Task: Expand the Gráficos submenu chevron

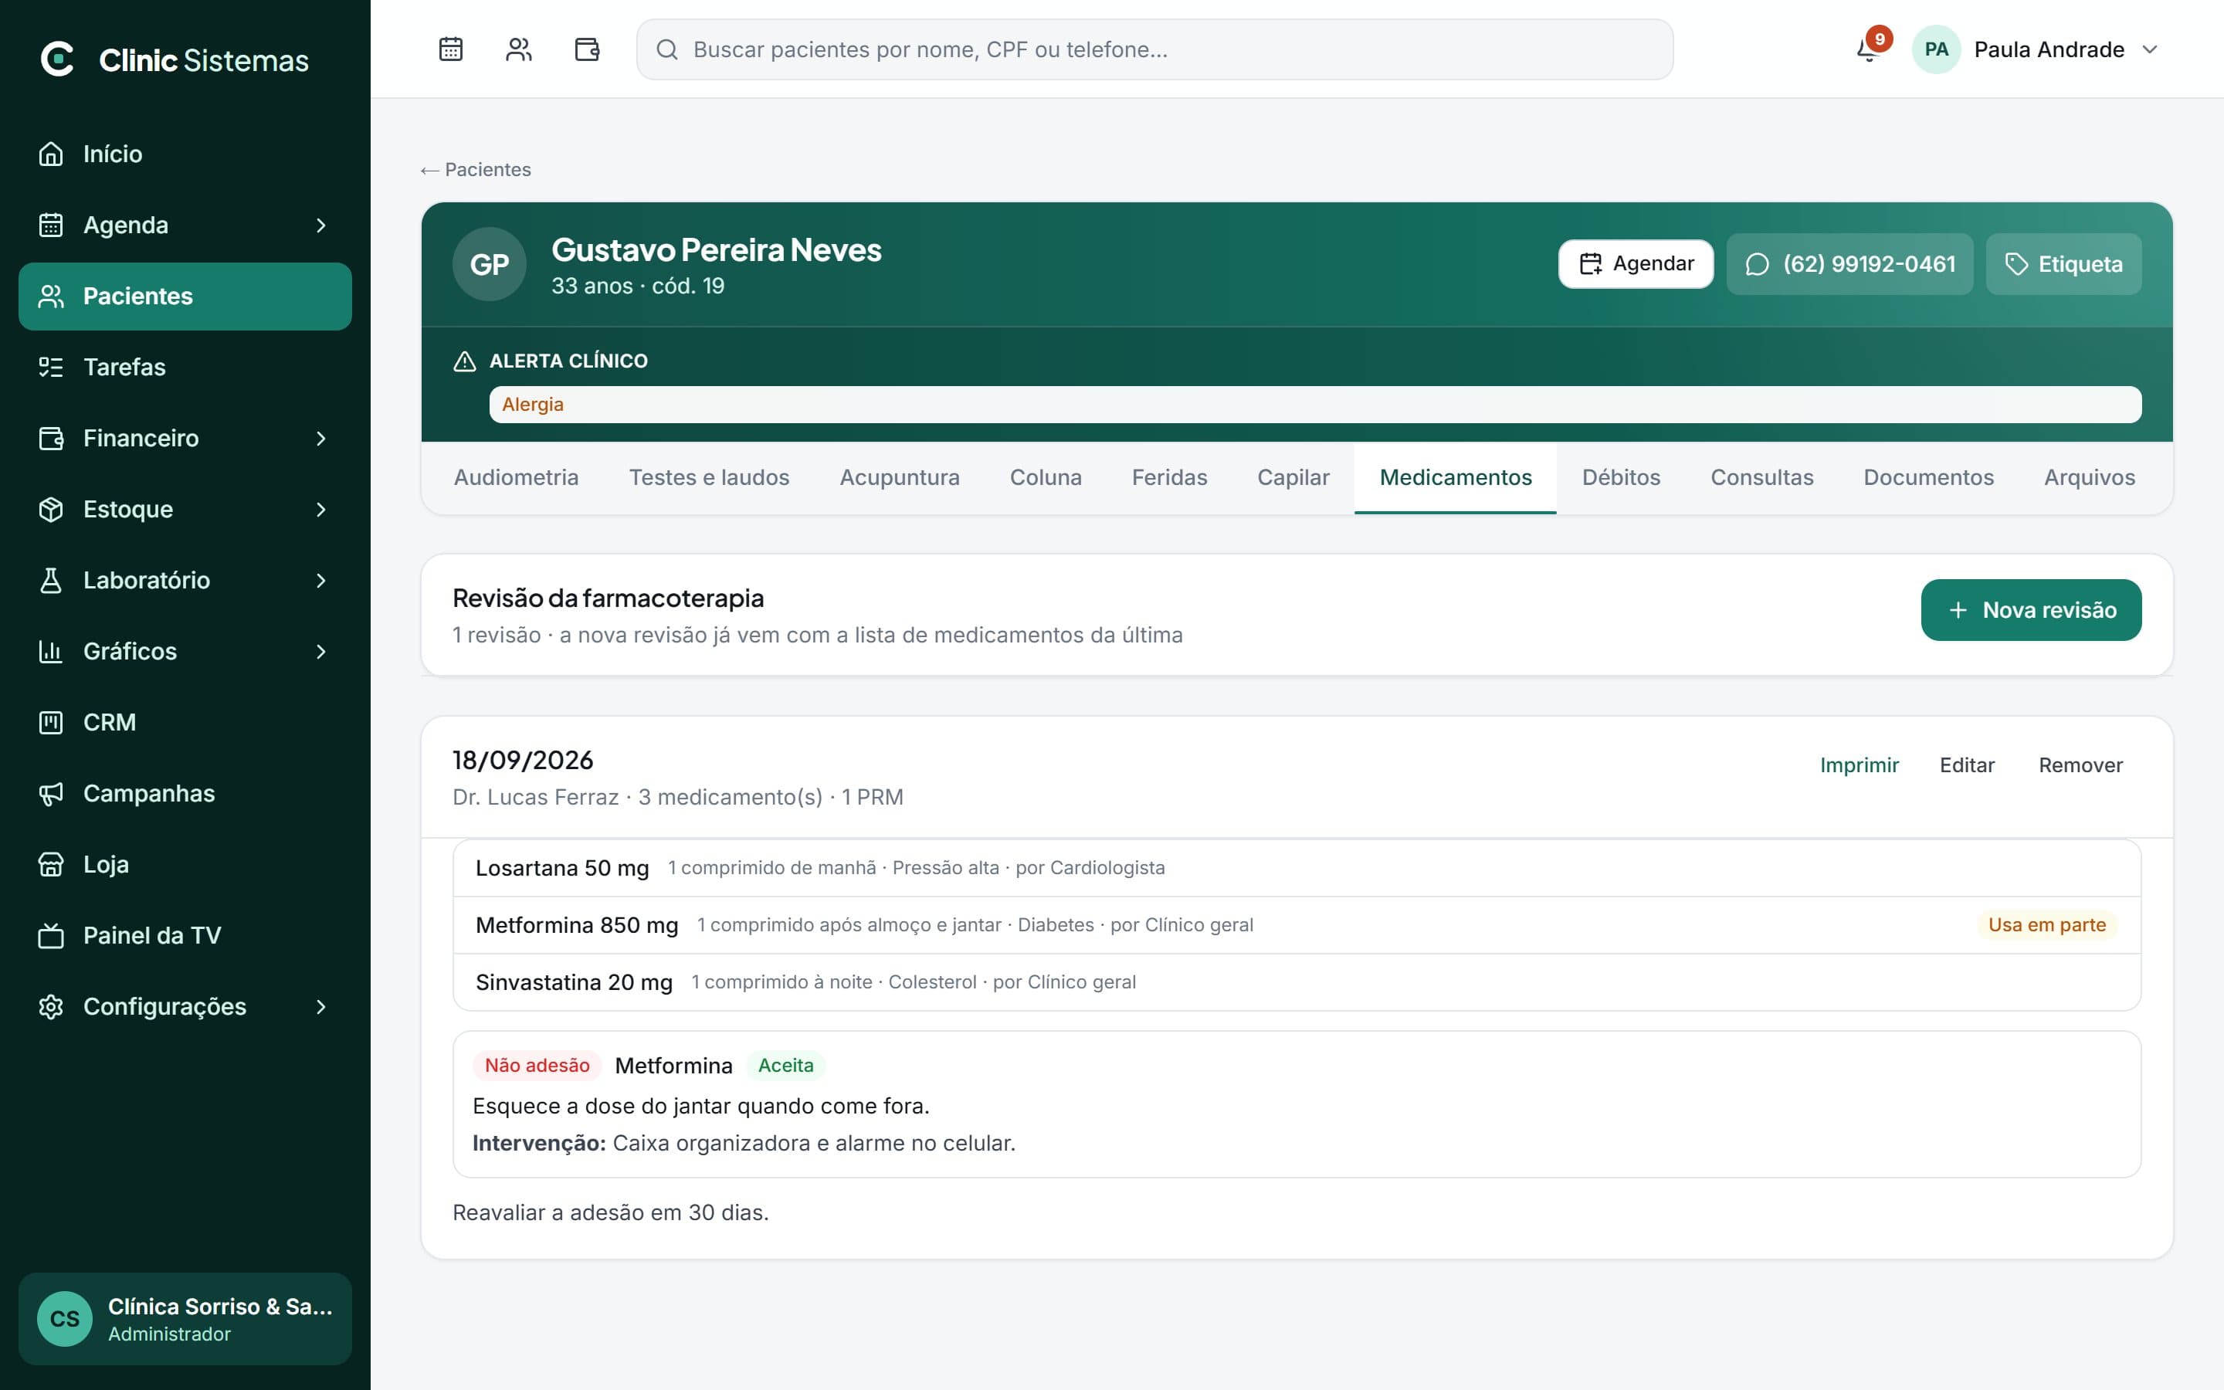Action: point(320,651)
